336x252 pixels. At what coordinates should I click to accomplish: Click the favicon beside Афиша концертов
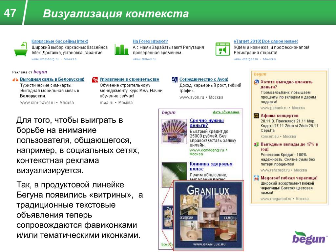coord(256,116)
